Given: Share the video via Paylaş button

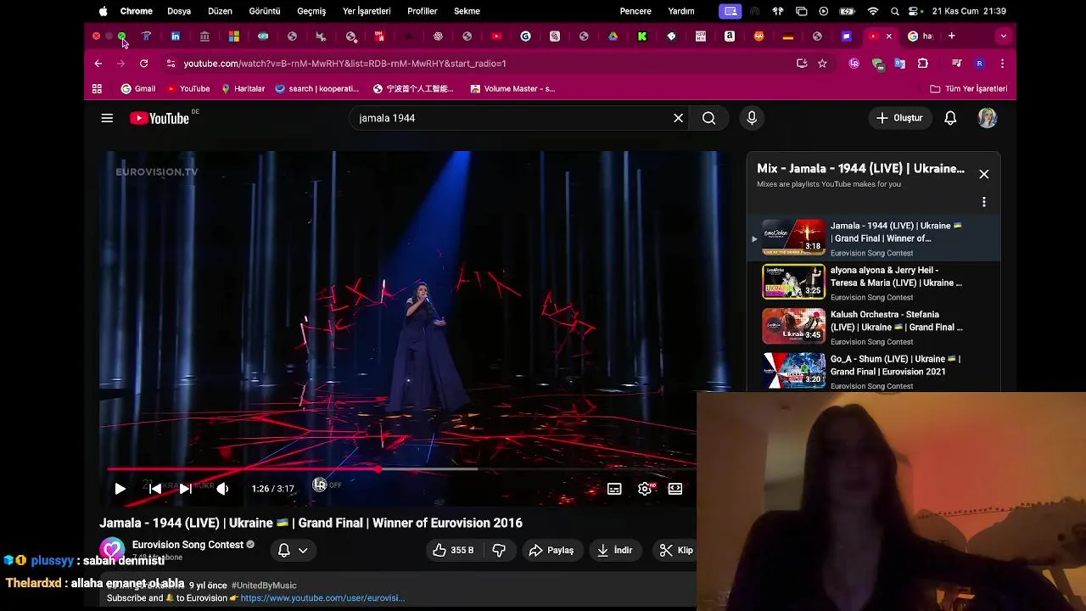Looking at the screenshot, I should click(x=551, y=550).
